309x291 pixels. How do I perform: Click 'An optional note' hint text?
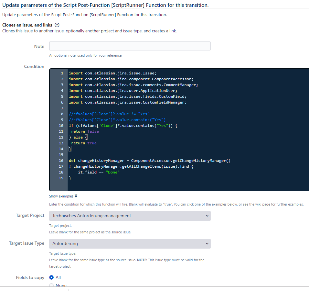pos(86,55)
